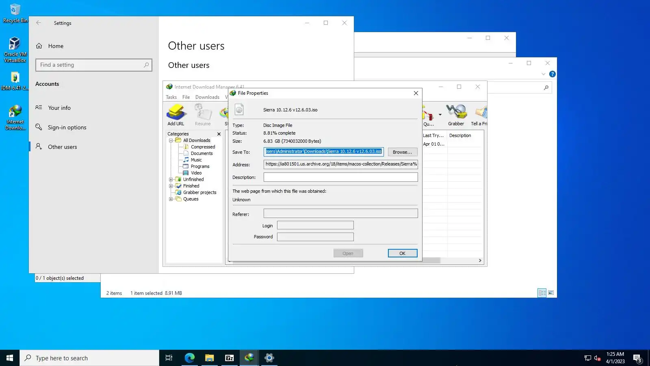Expand the ribbon chevron in Explorer window
650x366 pixels.
544,74
